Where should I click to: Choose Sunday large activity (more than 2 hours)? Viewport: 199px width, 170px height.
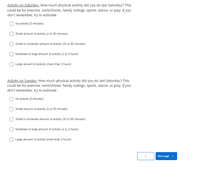12,140
